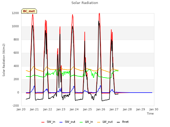Toggle the Rnet legend entry

coord(123,122)
